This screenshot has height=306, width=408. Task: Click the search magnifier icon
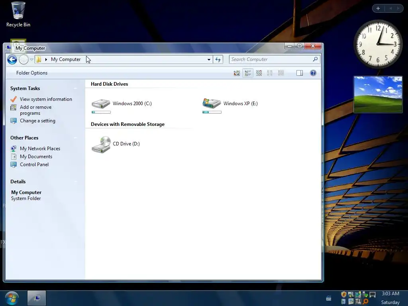[x=316, y=59]
